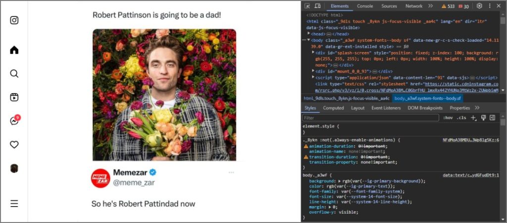Open Messenger with 9 notifications
The height and width of the screenshot is (223, 507).
point(14,120)
